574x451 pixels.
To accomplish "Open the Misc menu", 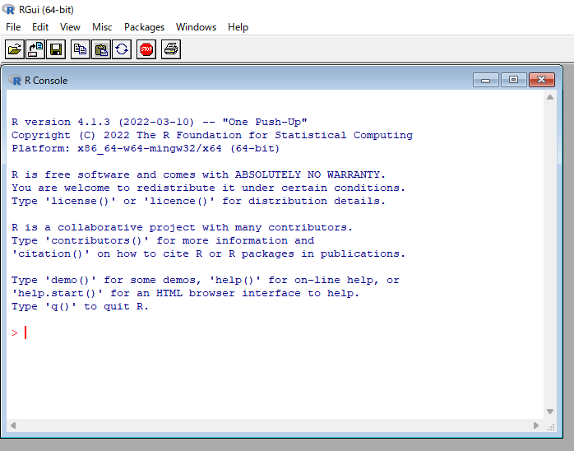I will tap(102, 27).
